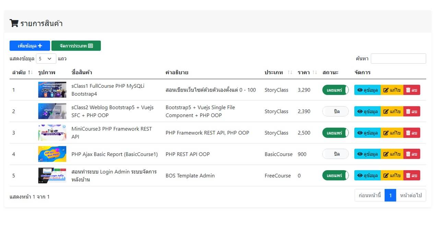The height and width of the screenshot is (247, 439).
Task: View details of sClass1 FullCourse with ดูข้อมูล
Action: (x=367, y=90)
